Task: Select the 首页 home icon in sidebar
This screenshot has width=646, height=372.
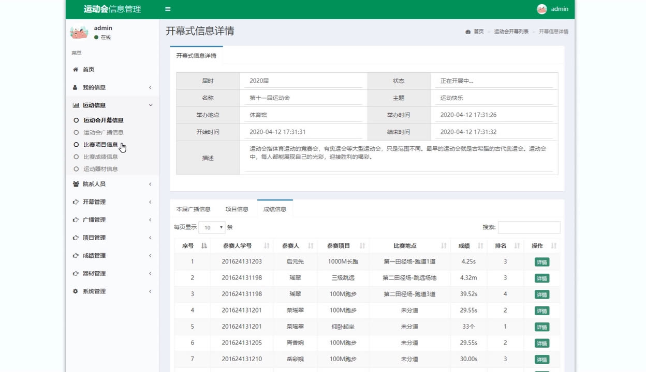Action: point(75,69)
